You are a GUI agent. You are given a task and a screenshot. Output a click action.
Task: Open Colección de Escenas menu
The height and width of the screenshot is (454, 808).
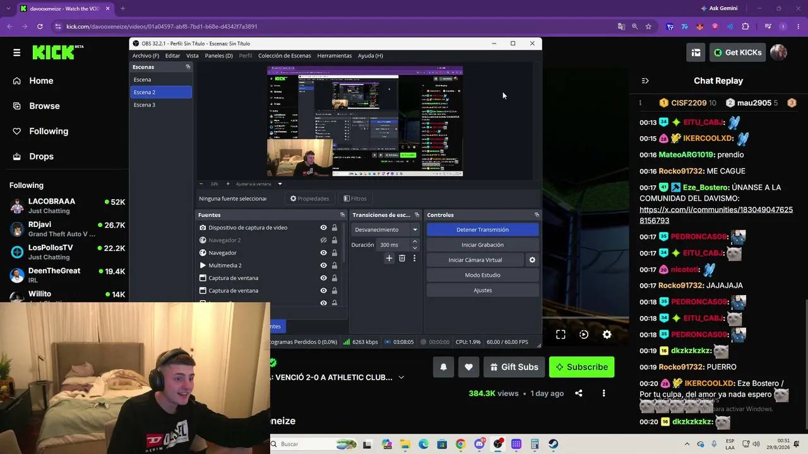pyautogui.click(x=285, y=55)
